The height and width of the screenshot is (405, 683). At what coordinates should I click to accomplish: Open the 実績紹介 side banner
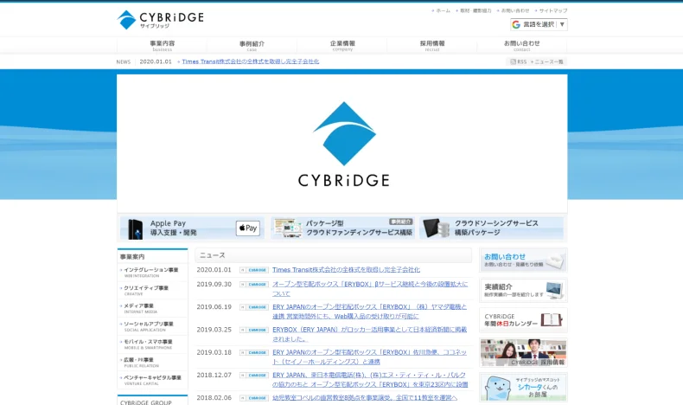(523, 291)
